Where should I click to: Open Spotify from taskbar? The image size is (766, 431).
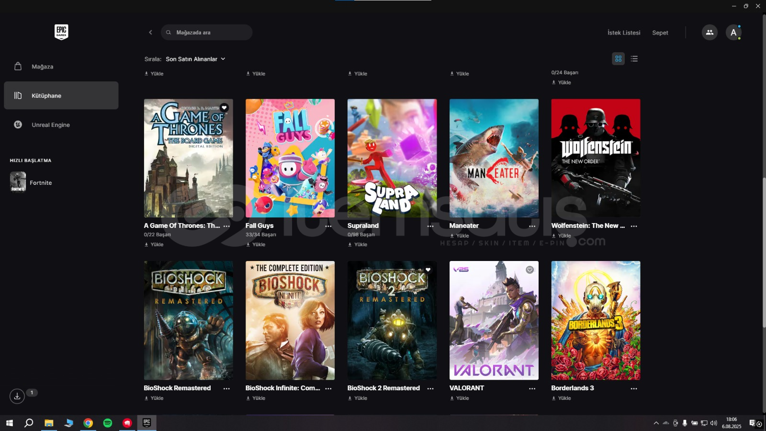[108, 423]
